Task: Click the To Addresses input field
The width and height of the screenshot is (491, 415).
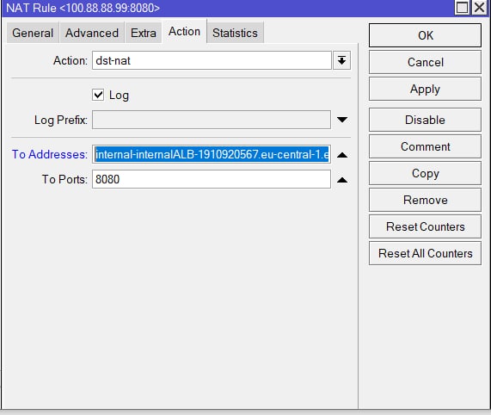Action: pos(212,154)
